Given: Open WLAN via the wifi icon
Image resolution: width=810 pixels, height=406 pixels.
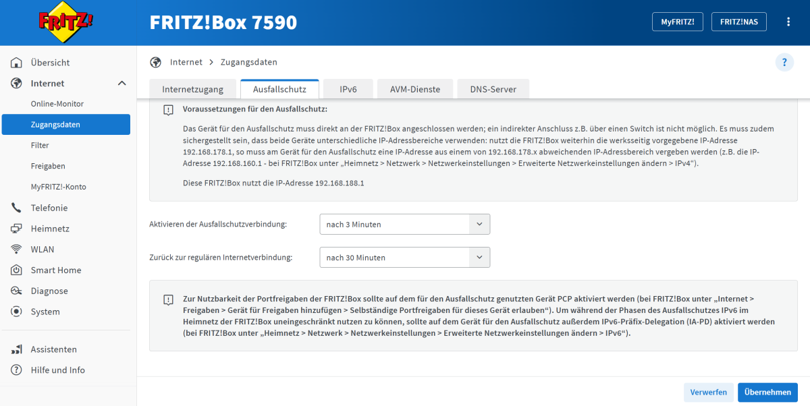Looking at the screenshot, I should (17, 250).
